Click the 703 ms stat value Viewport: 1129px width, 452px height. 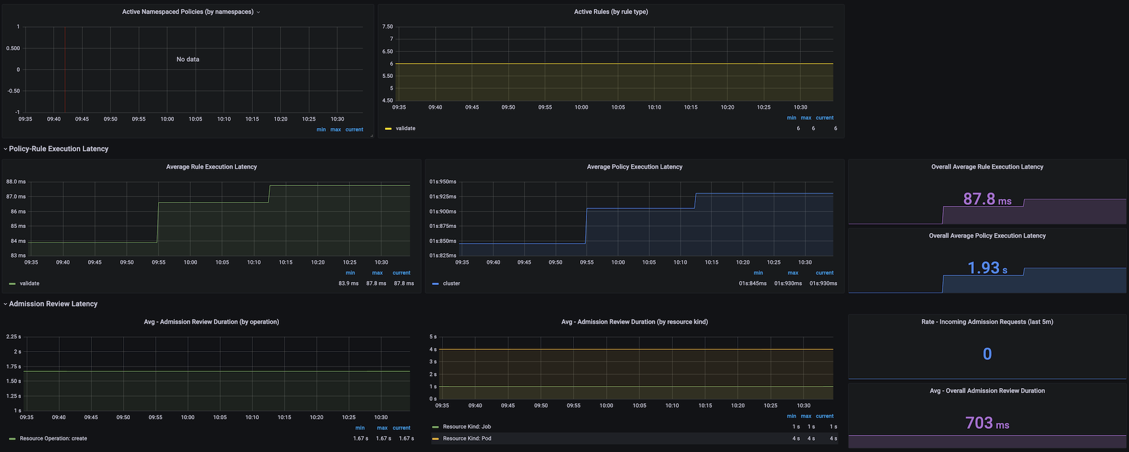(987, 423)
